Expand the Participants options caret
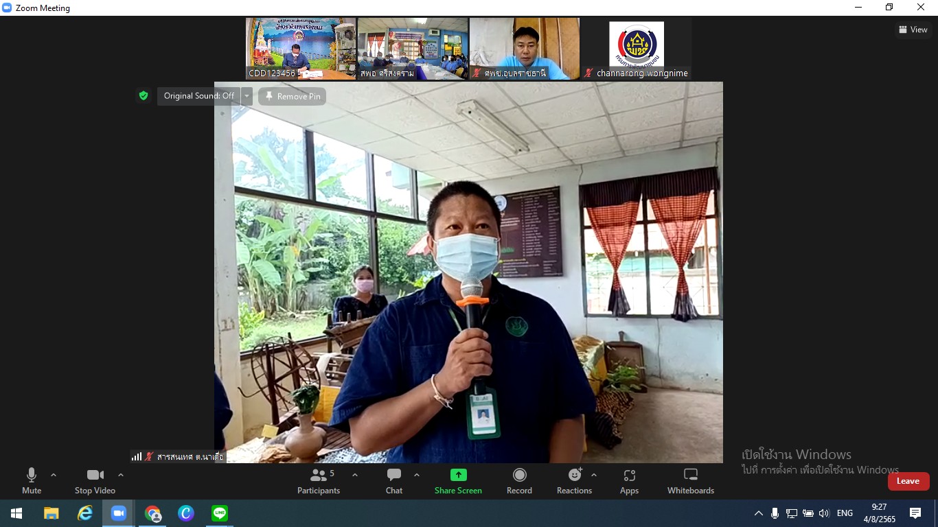 coord(355,475)
